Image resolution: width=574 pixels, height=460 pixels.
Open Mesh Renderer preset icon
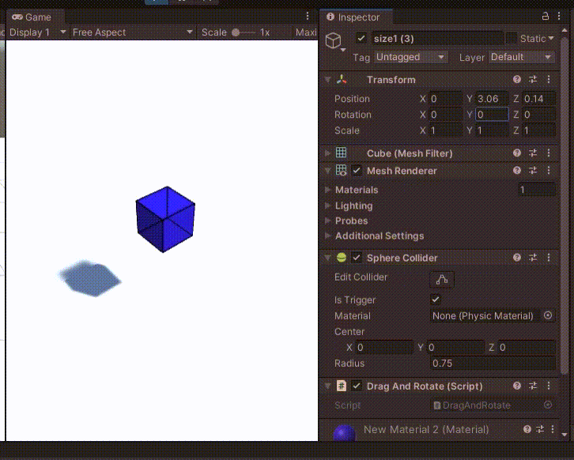click(533, 170)
